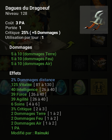Click the 1 PA effect line

[x=15, y=128]
